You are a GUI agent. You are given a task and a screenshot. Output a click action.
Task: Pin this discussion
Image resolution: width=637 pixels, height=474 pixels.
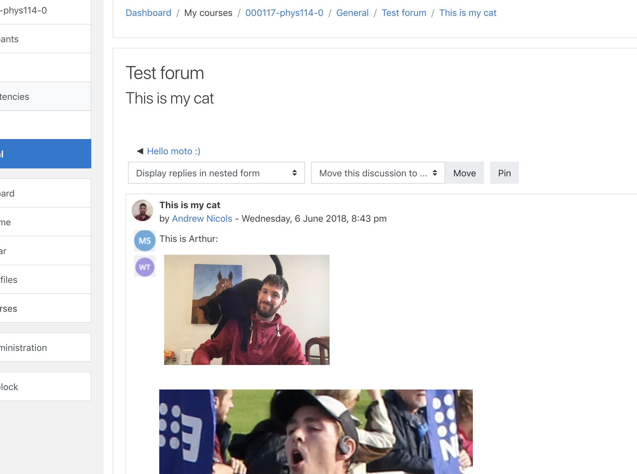click(x=504, y=173)
